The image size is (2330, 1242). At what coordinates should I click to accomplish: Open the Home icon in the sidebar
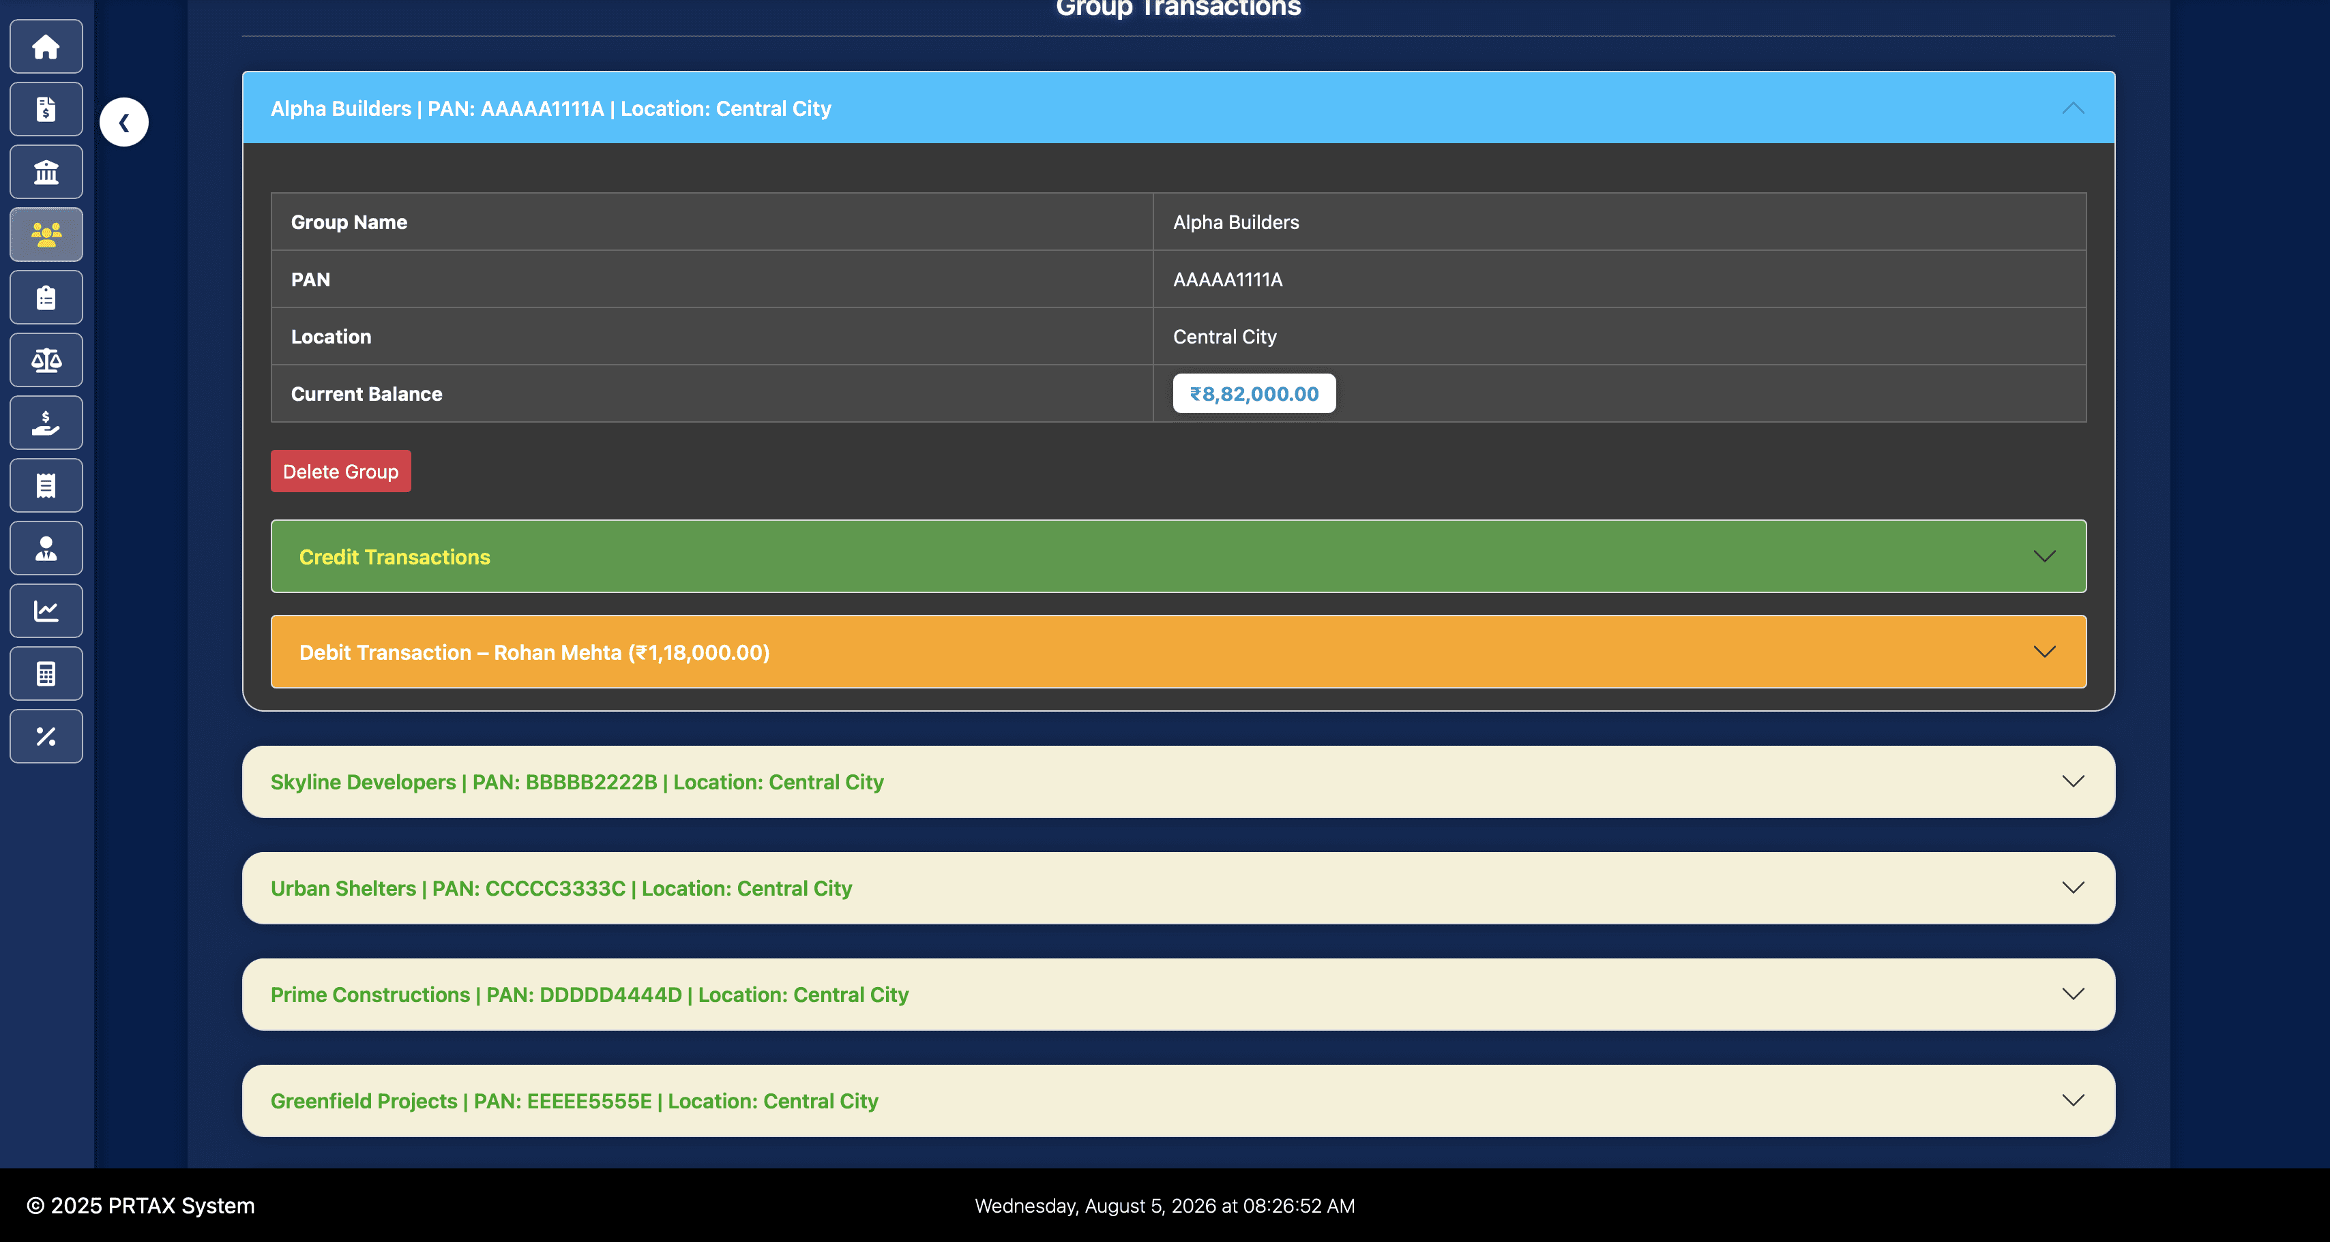pos(46,46)
